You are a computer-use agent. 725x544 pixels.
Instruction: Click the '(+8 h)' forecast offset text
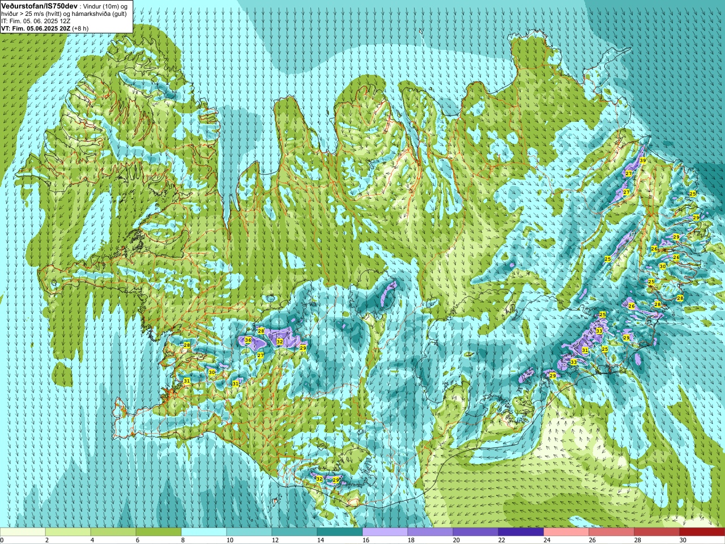click(80, 28)
